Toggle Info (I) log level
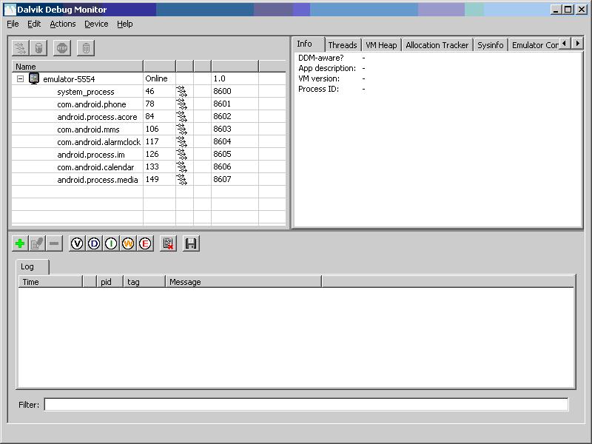 111,243
